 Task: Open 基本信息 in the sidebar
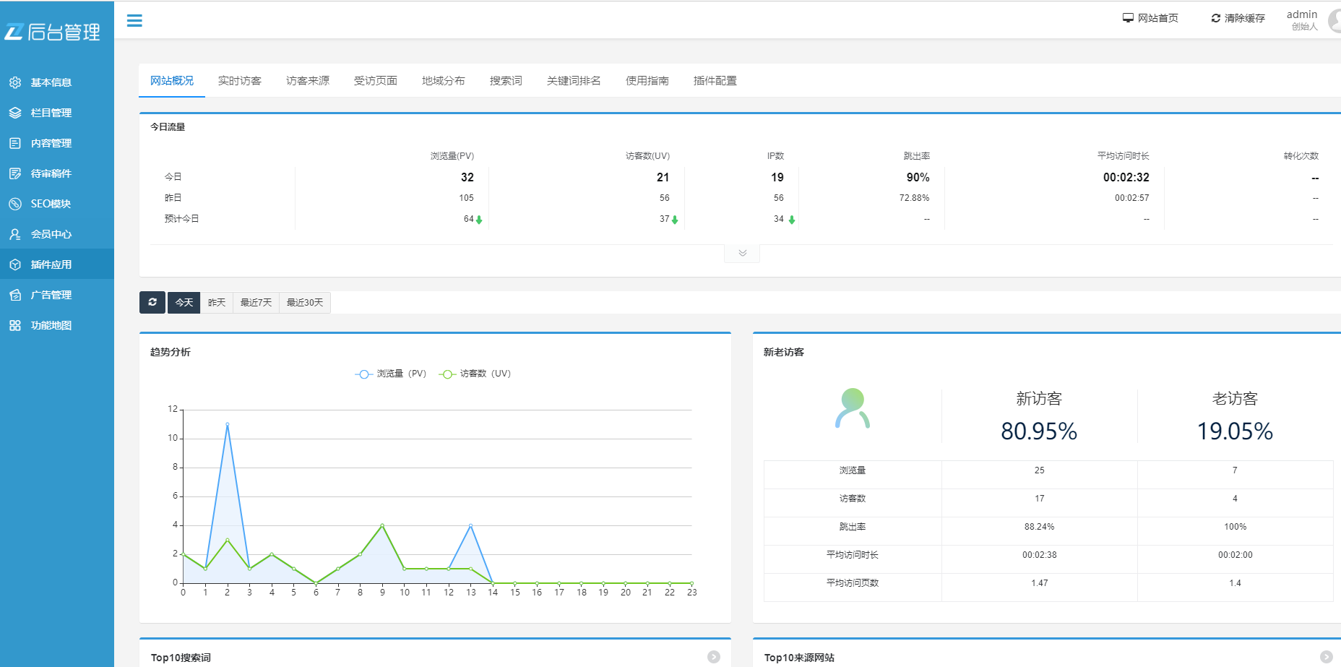(x=57, y=82)
